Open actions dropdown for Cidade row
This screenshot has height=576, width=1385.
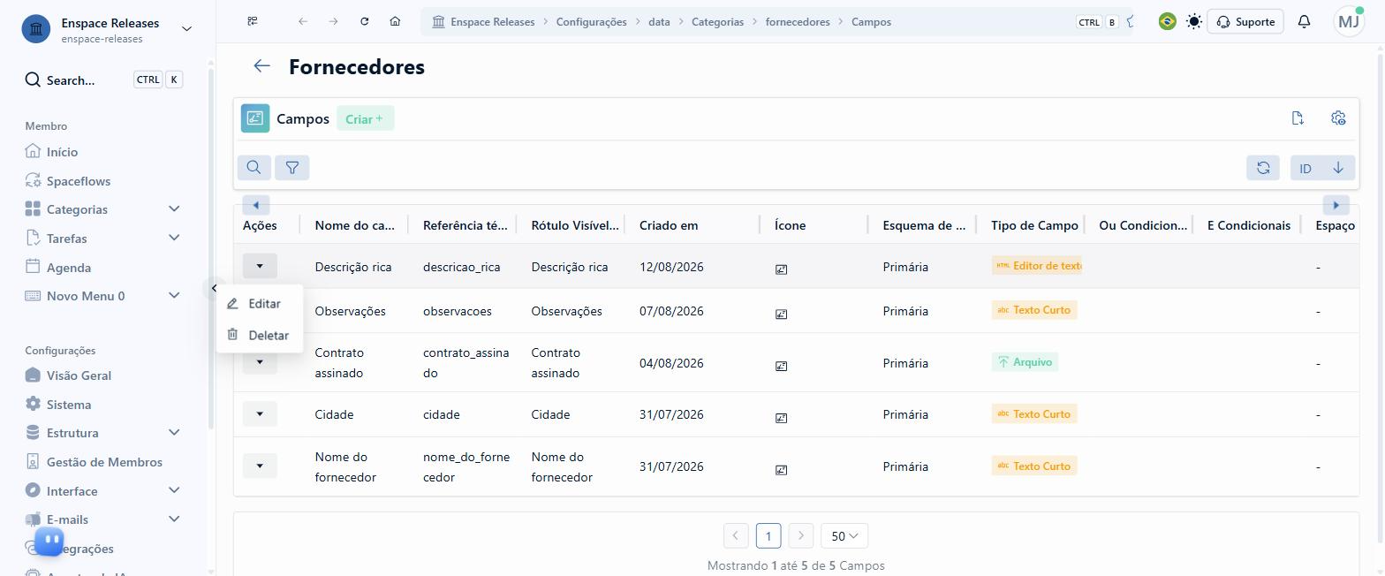[x=260, y=413]
